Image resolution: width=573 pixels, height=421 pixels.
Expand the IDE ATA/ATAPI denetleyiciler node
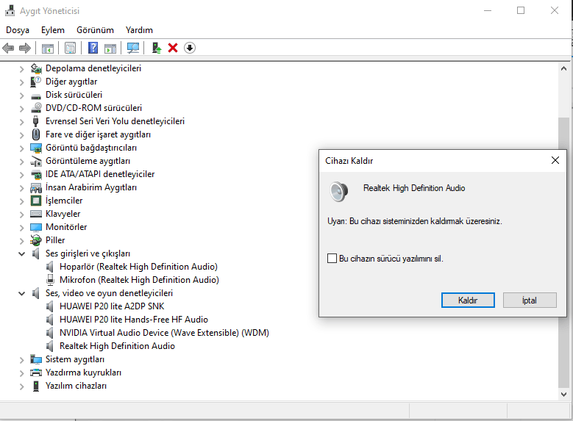(21, 175)
